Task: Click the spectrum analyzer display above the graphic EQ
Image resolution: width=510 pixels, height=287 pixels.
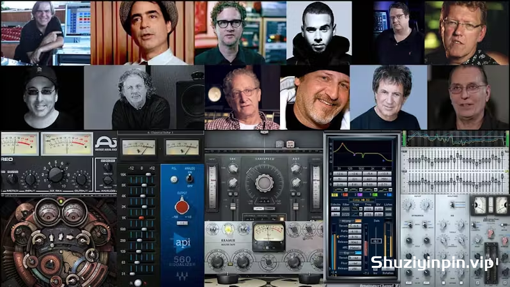Action: coord(455,138)
